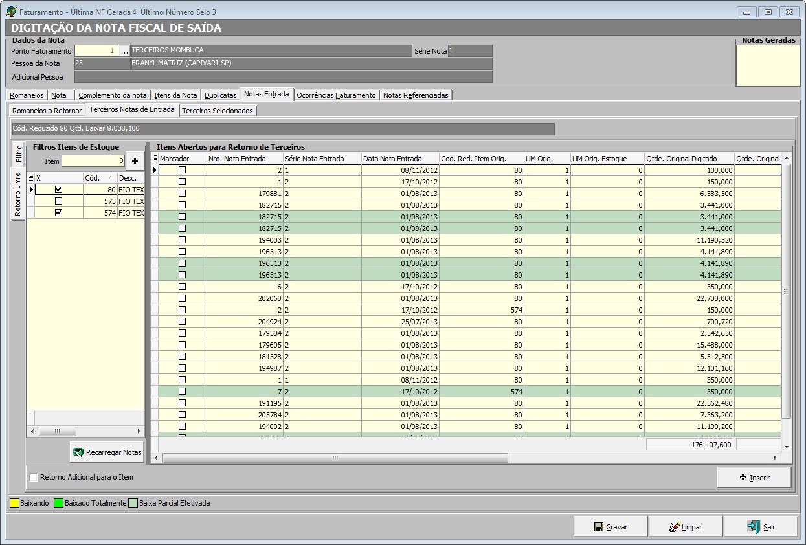Click the Gravar floppy disk icon
Image resolution: width=806 pixels, height=545 pixels.
pyautogui.click(x=599, y=527)
